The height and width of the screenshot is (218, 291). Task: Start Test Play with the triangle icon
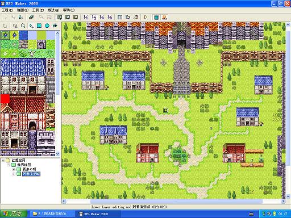[x=145, y=18]
